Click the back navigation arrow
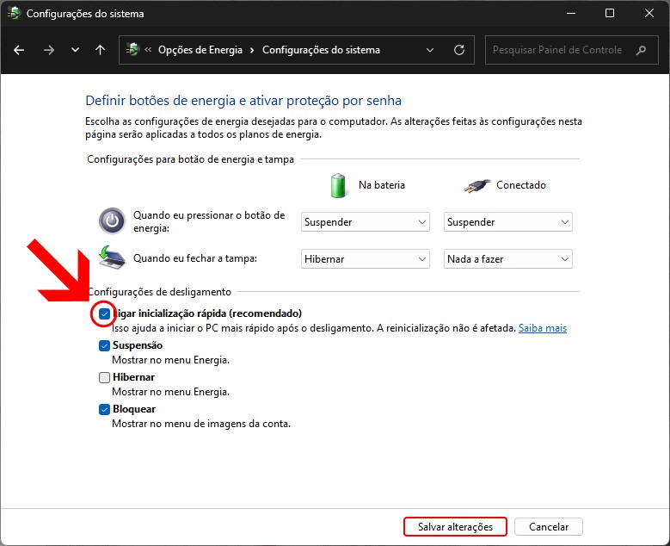The width and height of the screenshot is (670, 546). (x=20, y=50)
